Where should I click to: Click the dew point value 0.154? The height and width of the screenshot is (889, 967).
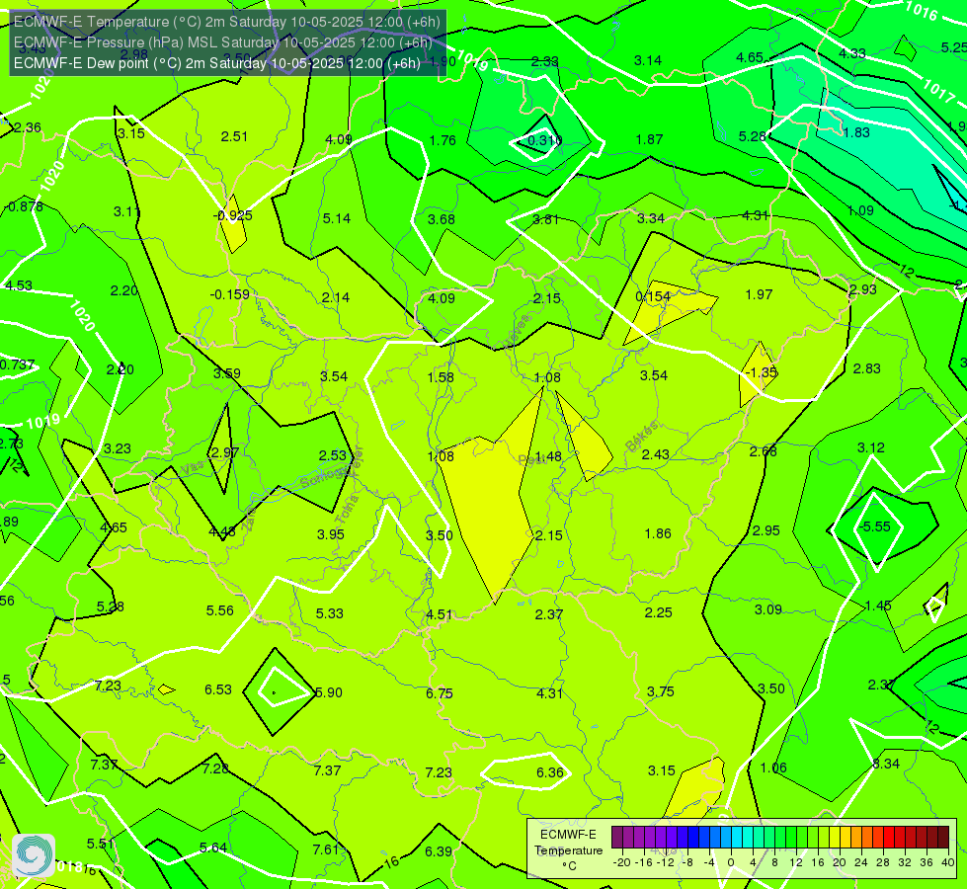[653, 296]
